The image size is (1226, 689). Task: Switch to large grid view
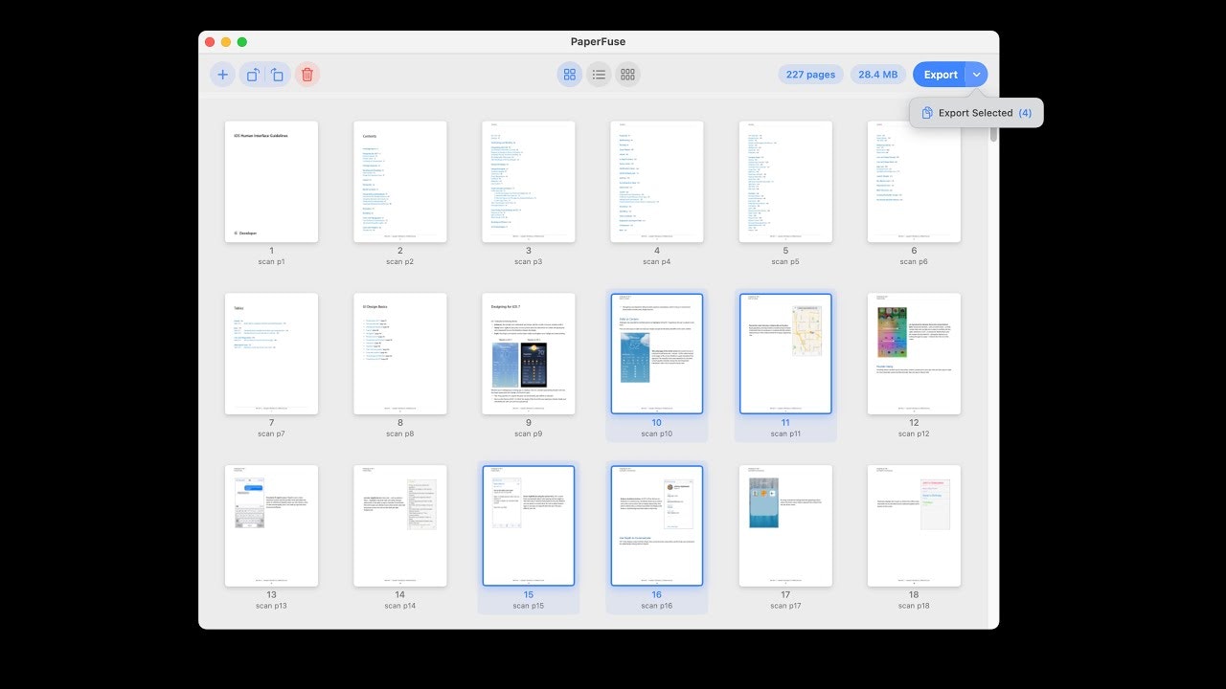[x=570, y=75]
